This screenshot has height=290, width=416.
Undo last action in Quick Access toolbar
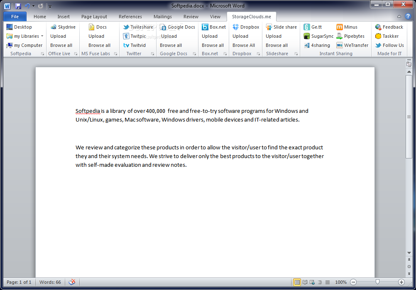(x=27, y=6)
